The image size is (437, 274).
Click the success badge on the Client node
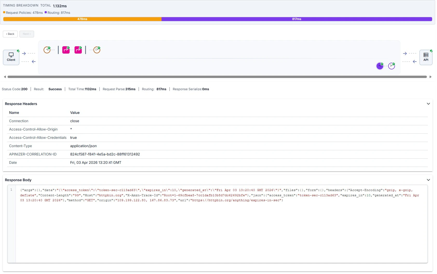(18, 51)
